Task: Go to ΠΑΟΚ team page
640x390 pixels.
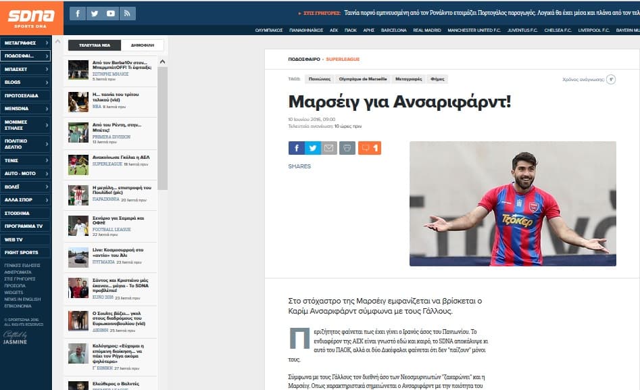Action: coord(351,30)
